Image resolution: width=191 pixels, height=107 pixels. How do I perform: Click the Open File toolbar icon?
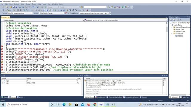click(x=11, y=7)
